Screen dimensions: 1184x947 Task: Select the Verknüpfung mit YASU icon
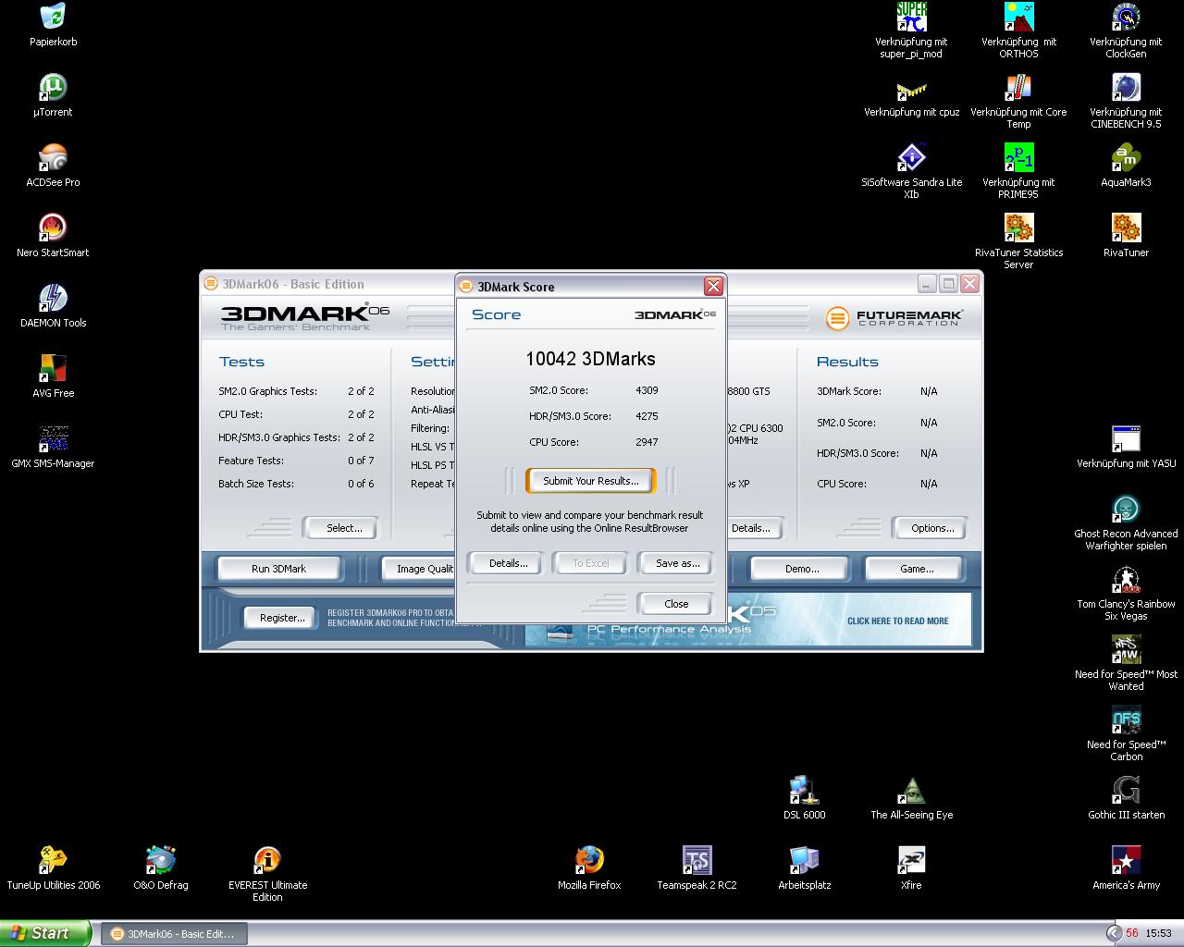[x=1126, y=439]
